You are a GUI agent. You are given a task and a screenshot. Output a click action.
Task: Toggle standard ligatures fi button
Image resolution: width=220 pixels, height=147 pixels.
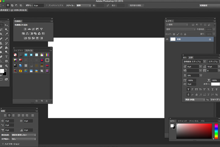[188, 95]
